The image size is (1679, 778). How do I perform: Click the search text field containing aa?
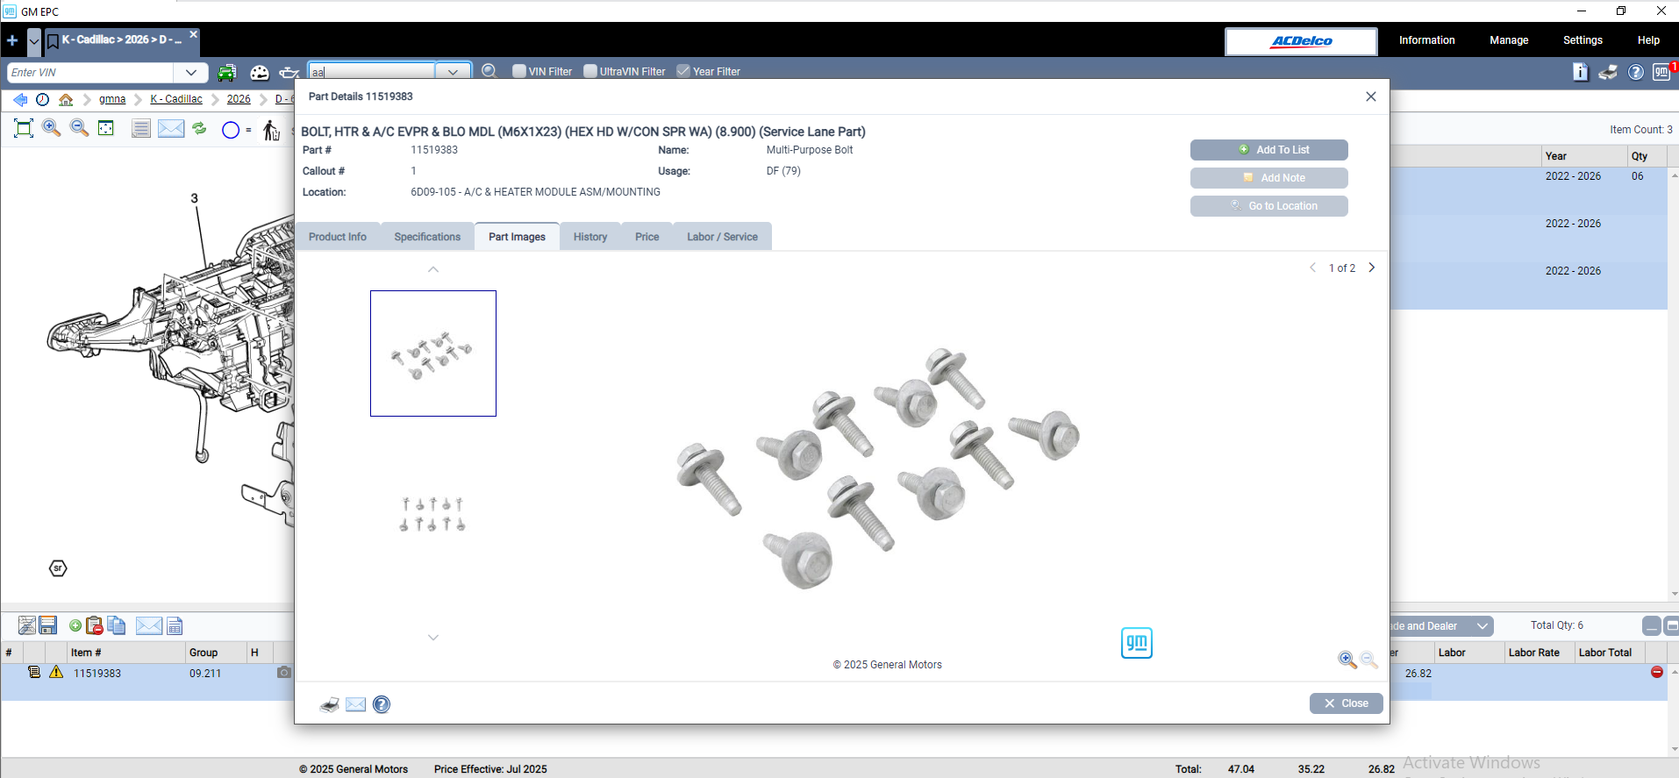coord(372,73)
